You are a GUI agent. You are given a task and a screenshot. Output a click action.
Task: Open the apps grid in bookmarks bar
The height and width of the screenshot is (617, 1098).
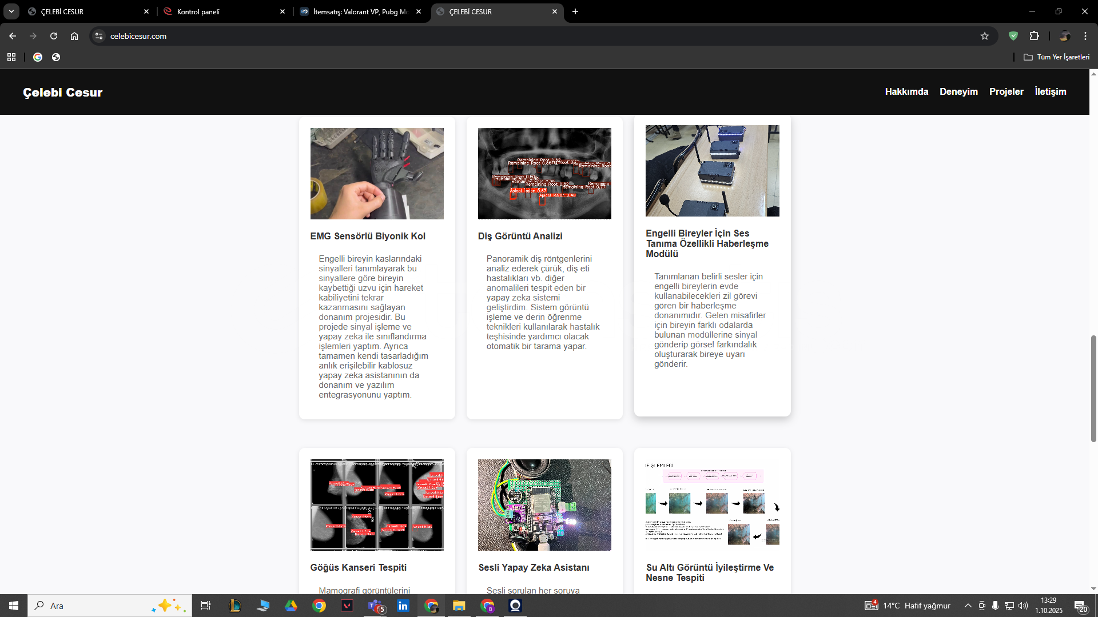tap(11, 57)
